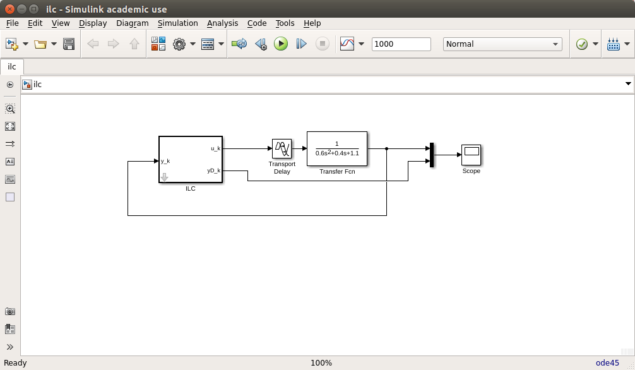
Task: Click the ilc breadcrumb in the address bar
Action: [37, 85]
